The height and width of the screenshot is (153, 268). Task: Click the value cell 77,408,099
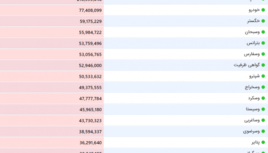pos(52,10)
